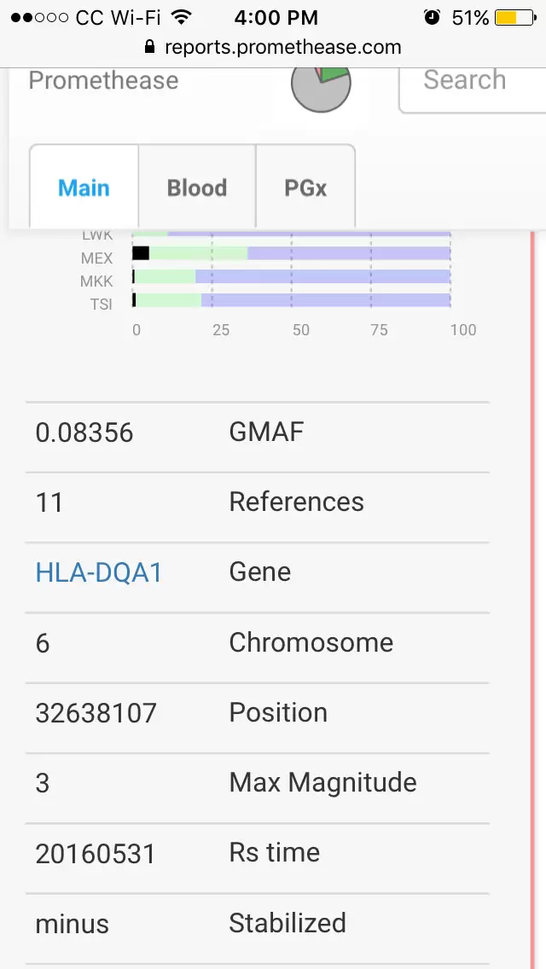Tap the reports.promethease.com address text
546x969 pixels.
282,47
